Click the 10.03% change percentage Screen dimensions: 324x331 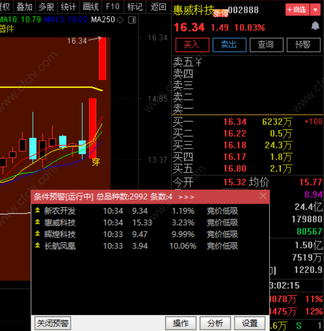[x=250, y=28]
